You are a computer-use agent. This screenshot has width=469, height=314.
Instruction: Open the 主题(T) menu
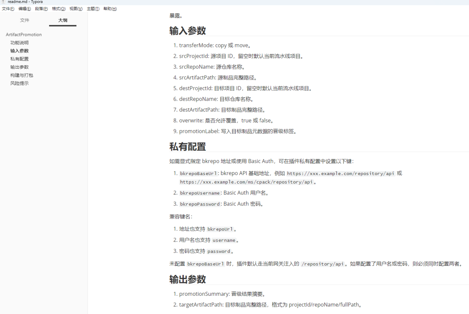(x=93, y=9)
